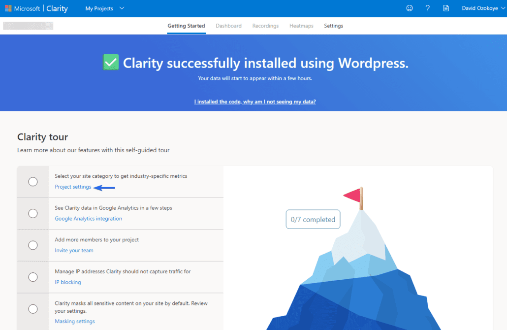Click 'Clarity masks all sensitive content' text
This screenshot has width=507, height=330.
pos(131,307)
